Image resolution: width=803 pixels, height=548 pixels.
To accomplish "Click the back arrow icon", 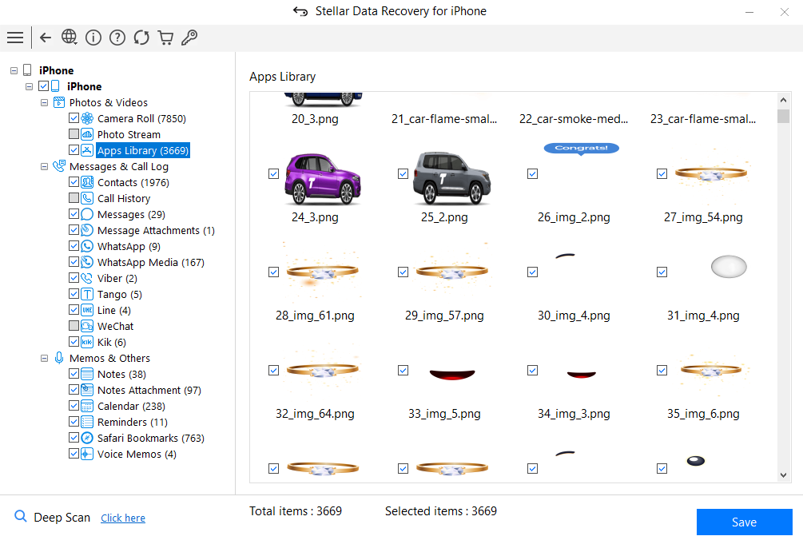I will 46,38.
